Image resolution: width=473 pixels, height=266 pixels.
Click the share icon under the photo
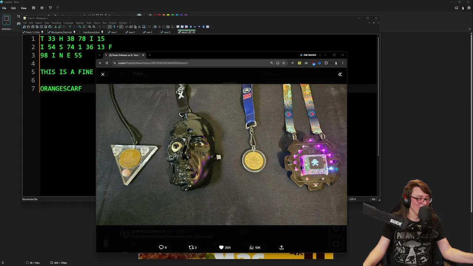[x=282, y=247]
